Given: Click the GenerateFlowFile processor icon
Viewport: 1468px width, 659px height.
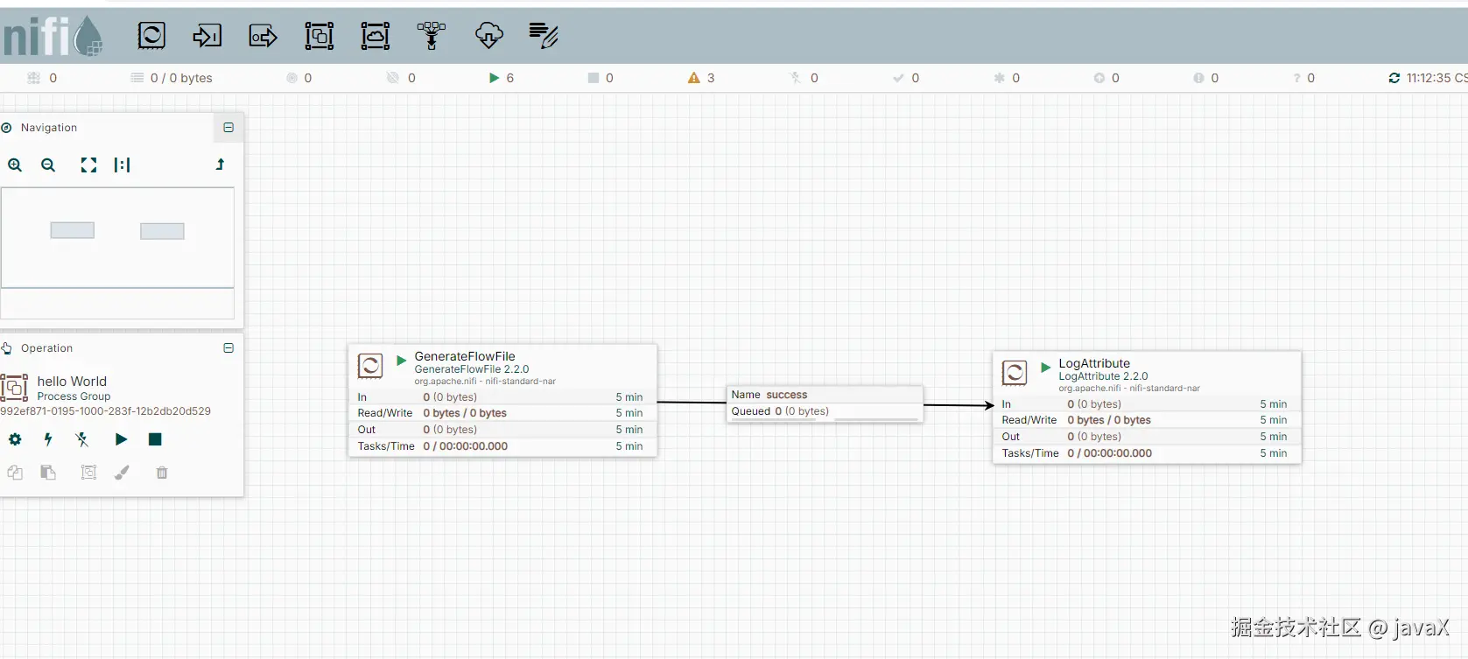Looking at the screenshot, I should [x=370, y=366].
